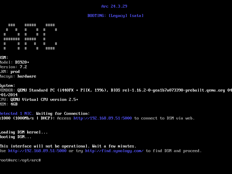Viewport: 232px width, 174px height.
Task: Click the [Legacy] boot mode label
Action: click(118, 16)
